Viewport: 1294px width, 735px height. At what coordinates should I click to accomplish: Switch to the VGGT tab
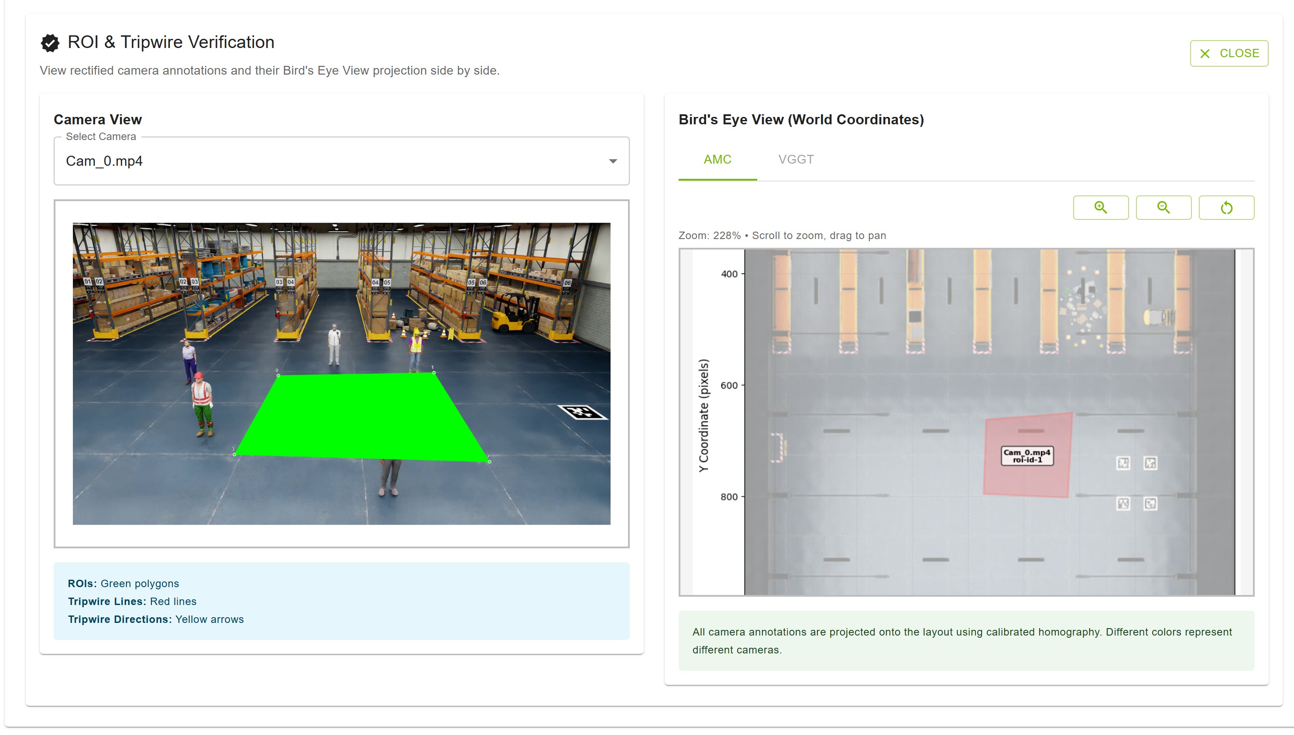click(796, 160)
